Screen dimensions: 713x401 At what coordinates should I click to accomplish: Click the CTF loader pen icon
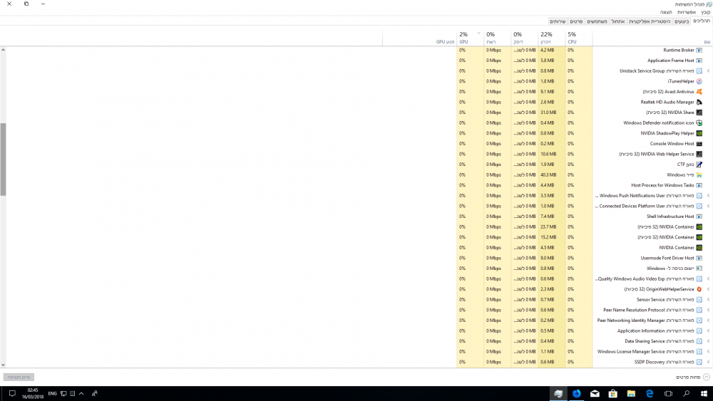(x=699, y=165)
